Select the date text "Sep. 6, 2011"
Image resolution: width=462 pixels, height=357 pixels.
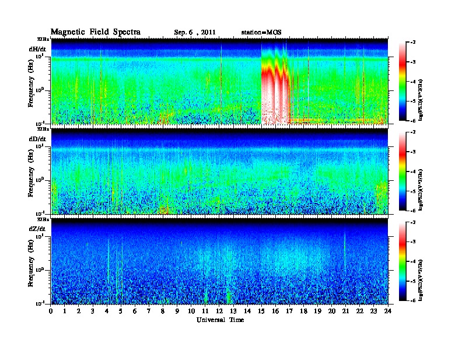tap(195, 33)
